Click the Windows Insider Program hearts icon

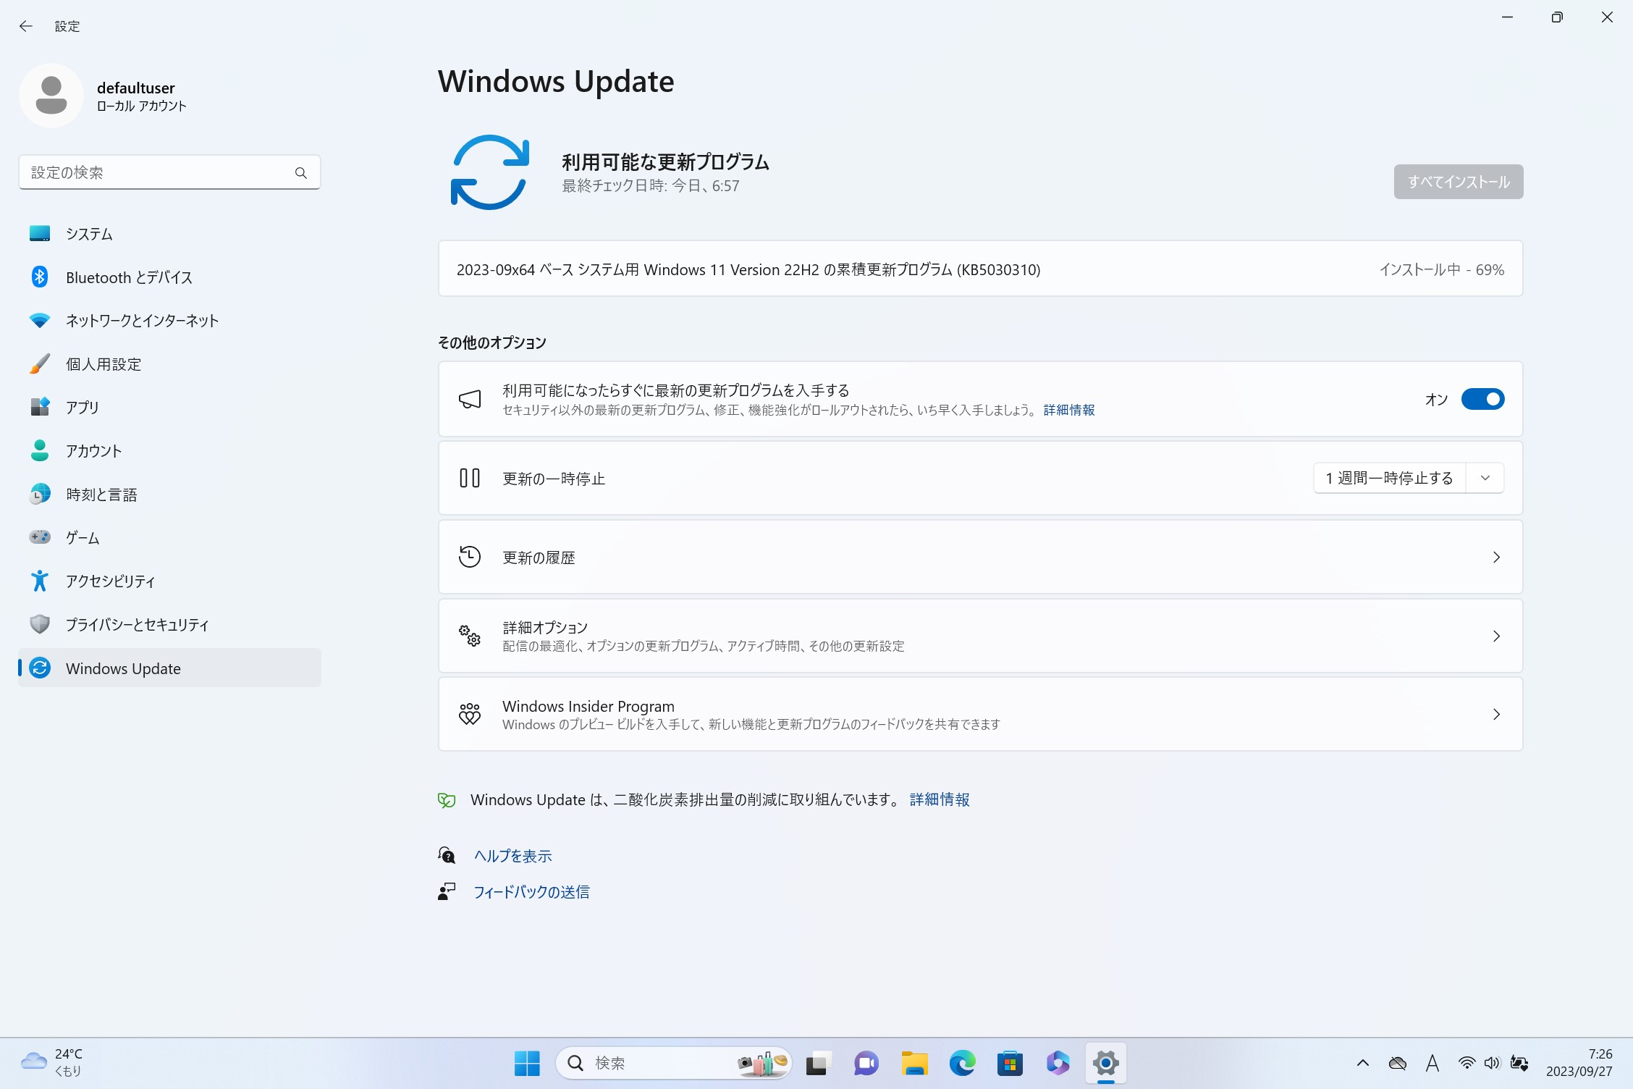[x=470, y=715]
